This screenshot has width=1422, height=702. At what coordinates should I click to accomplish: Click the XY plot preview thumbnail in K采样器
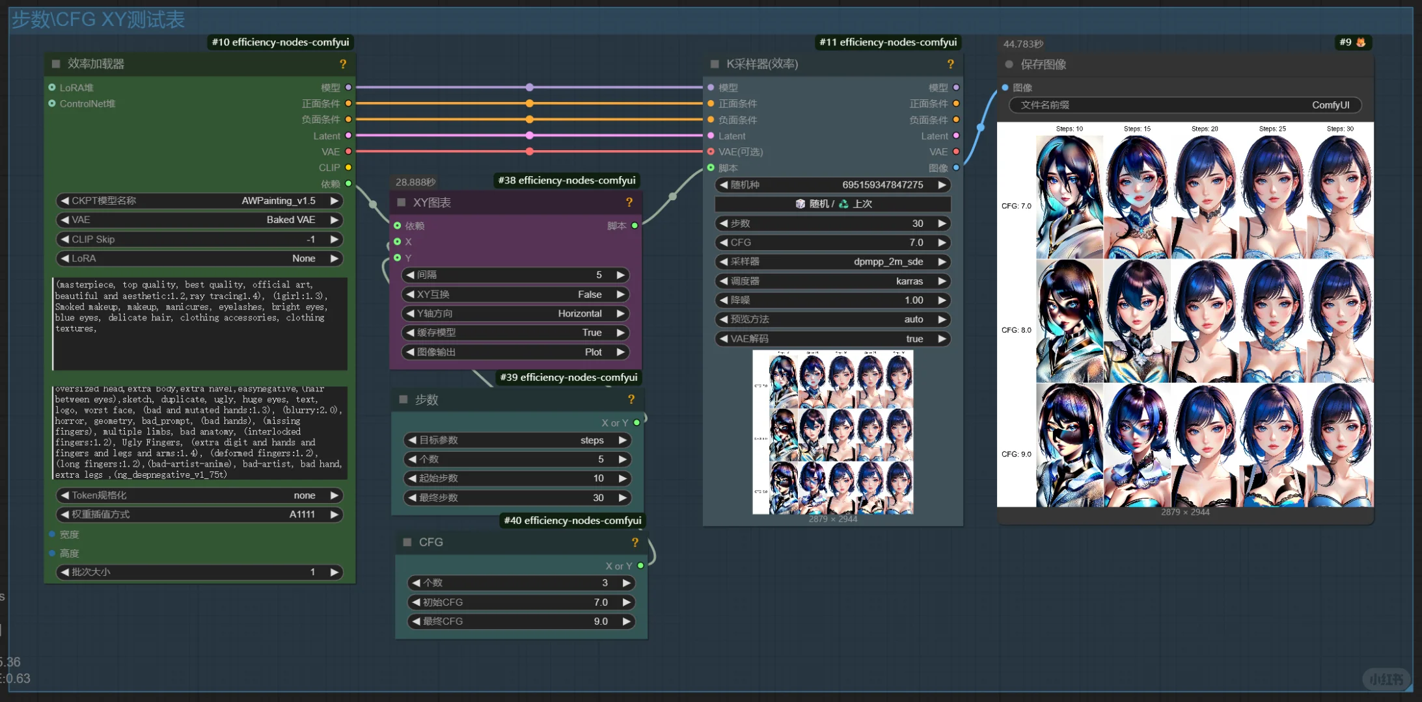[832, 432]
